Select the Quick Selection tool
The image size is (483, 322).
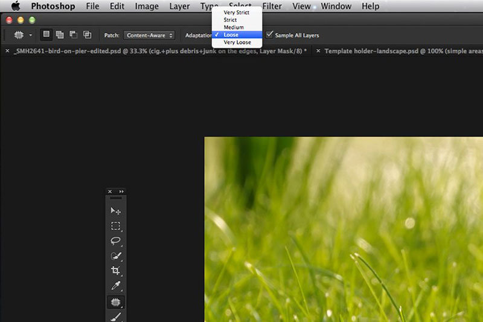click(115, 256)
